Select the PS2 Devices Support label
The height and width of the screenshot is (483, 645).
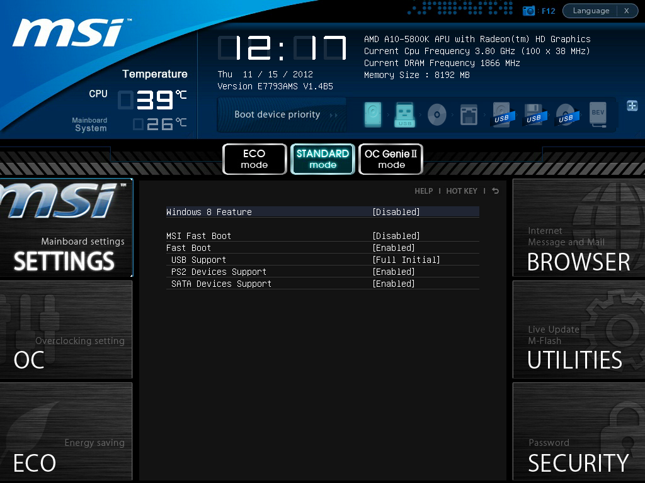219,272
